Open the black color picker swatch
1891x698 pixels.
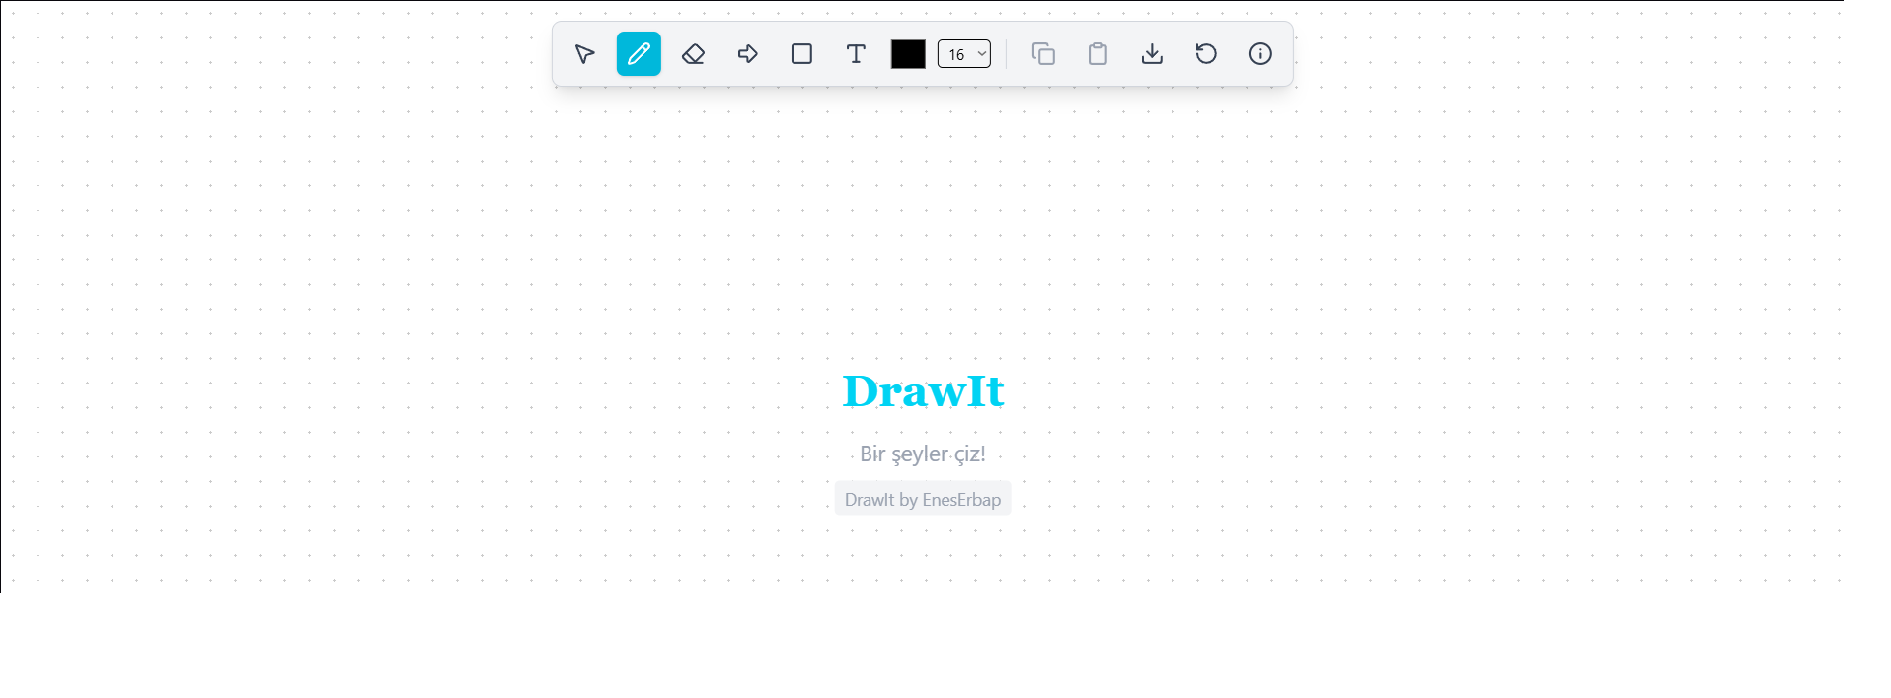coord(908,54)
